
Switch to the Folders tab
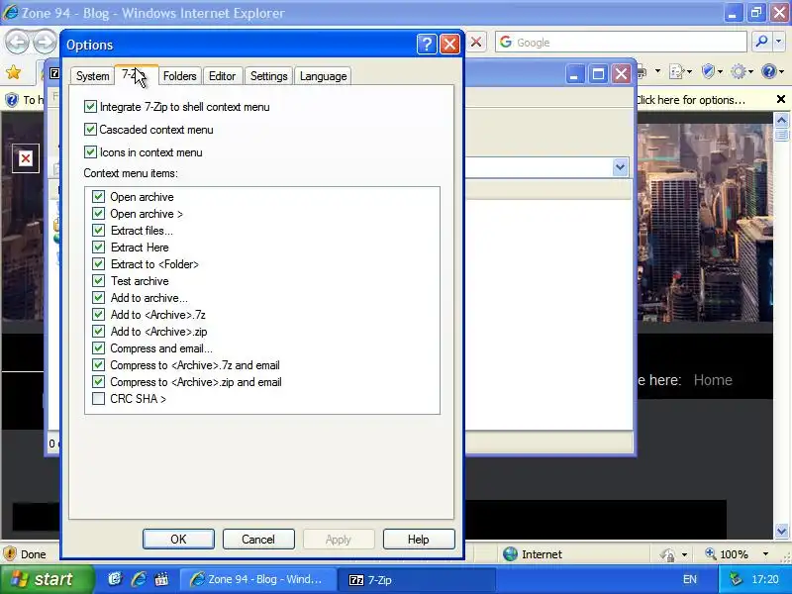[180, 76]
